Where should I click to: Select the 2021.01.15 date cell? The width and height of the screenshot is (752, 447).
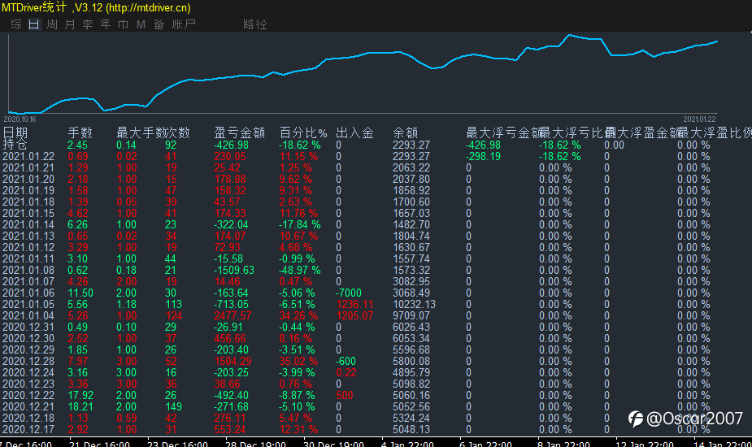click(x=28, y=214)
